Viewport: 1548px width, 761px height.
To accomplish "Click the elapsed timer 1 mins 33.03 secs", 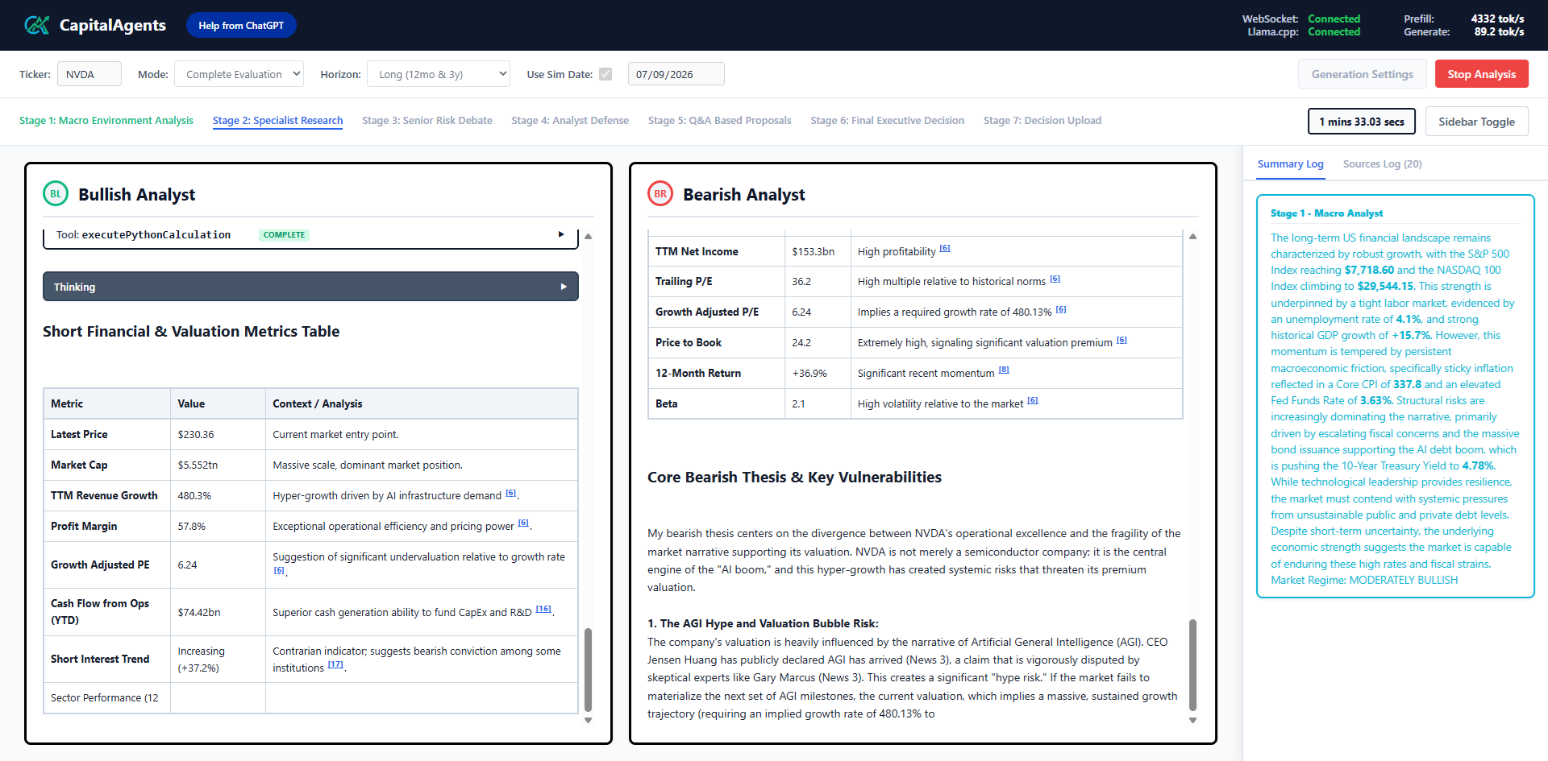I will [x=1362, y=122].
